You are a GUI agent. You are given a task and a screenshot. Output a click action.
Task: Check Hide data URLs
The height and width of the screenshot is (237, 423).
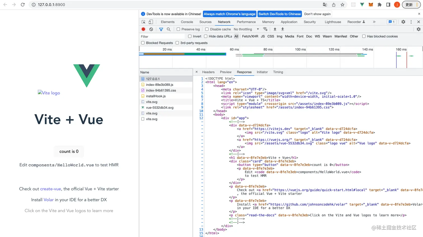[206, 36]
